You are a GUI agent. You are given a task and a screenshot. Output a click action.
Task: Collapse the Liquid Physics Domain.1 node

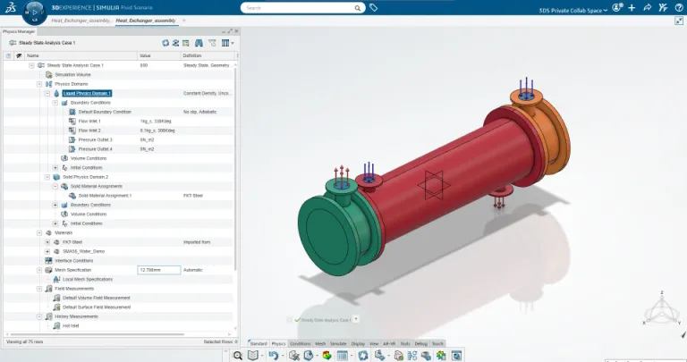click(47, 93)
